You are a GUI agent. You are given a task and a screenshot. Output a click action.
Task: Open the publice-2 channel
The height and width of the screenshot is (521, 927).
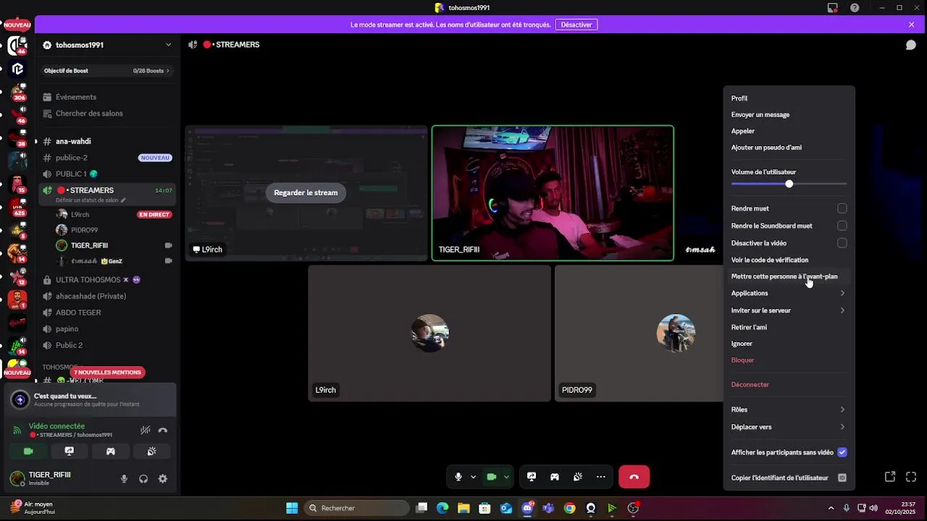pos(109,158)
